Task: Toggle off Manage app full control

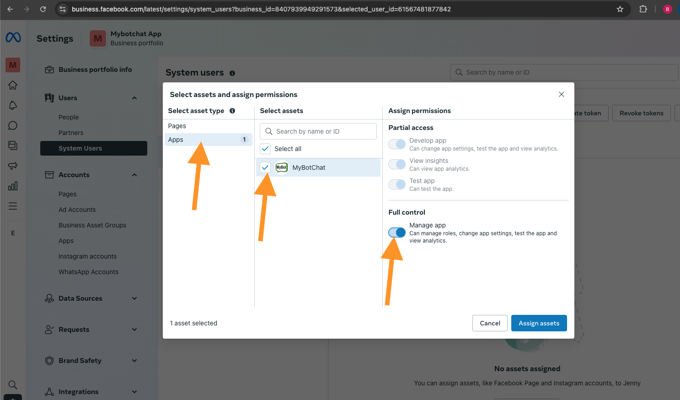Action: tap(396, 232)
